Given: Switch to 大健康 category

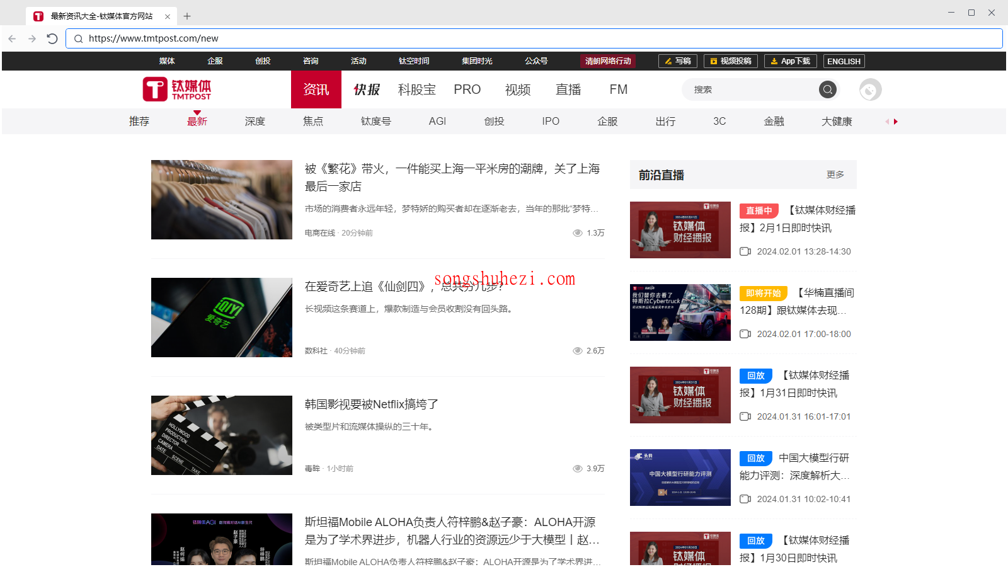Looking at the screenshot, I should click(837, 122).
